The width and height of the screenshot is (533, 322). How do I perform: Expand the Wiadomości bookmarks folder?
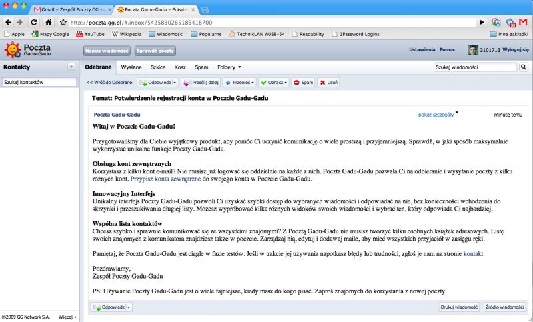166,34
